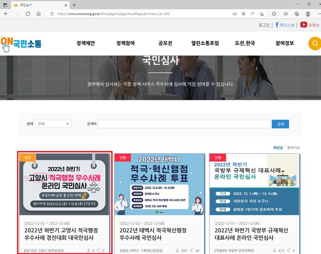Click the 로그인 login link
Screen dimensions: 321x254
pos(264,25)
